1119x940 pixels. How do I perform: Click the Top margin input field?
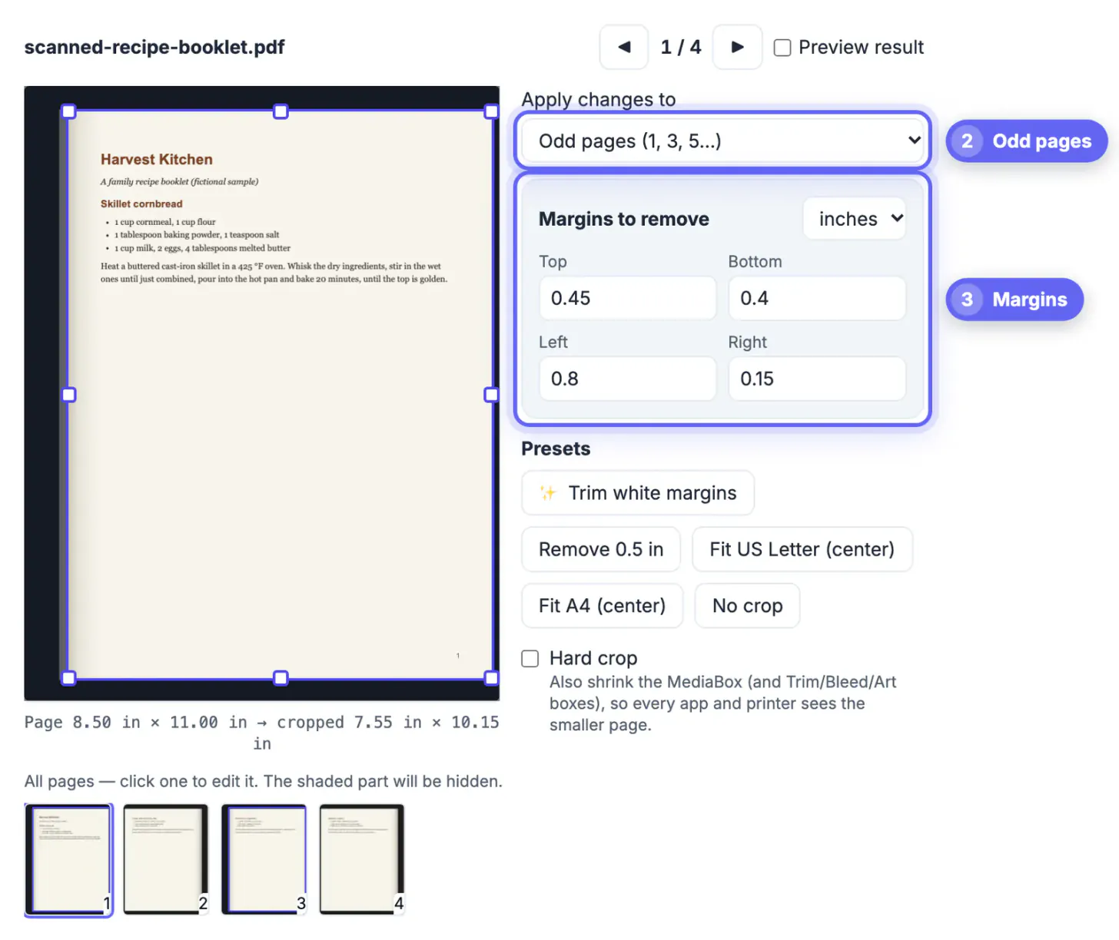pos(627,298)
